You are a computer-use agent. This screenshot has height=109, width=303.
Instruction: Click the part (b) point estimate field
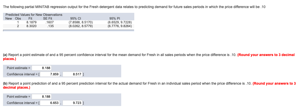(x=42, y=96)
